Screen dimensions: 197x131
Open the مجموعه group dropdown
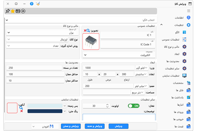click(x=119, y=55)
